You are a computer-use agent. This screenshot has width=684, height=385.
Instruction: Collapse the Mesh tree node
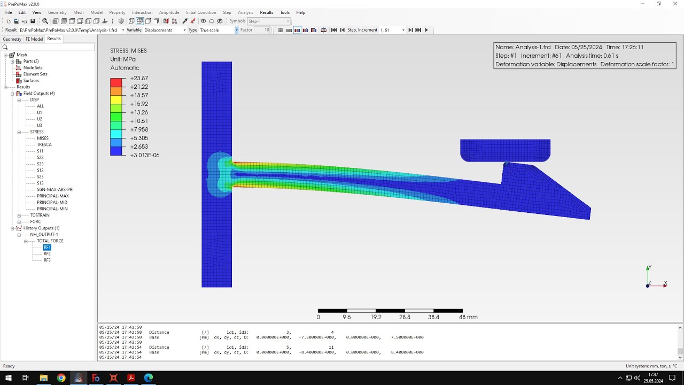[x=5, y=55]
